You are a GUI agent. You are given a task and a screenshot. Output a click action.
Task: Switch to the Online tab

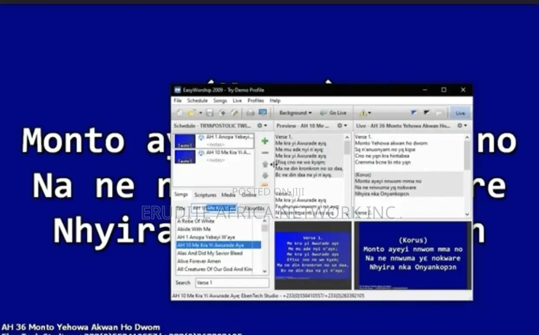pos(249,195)
